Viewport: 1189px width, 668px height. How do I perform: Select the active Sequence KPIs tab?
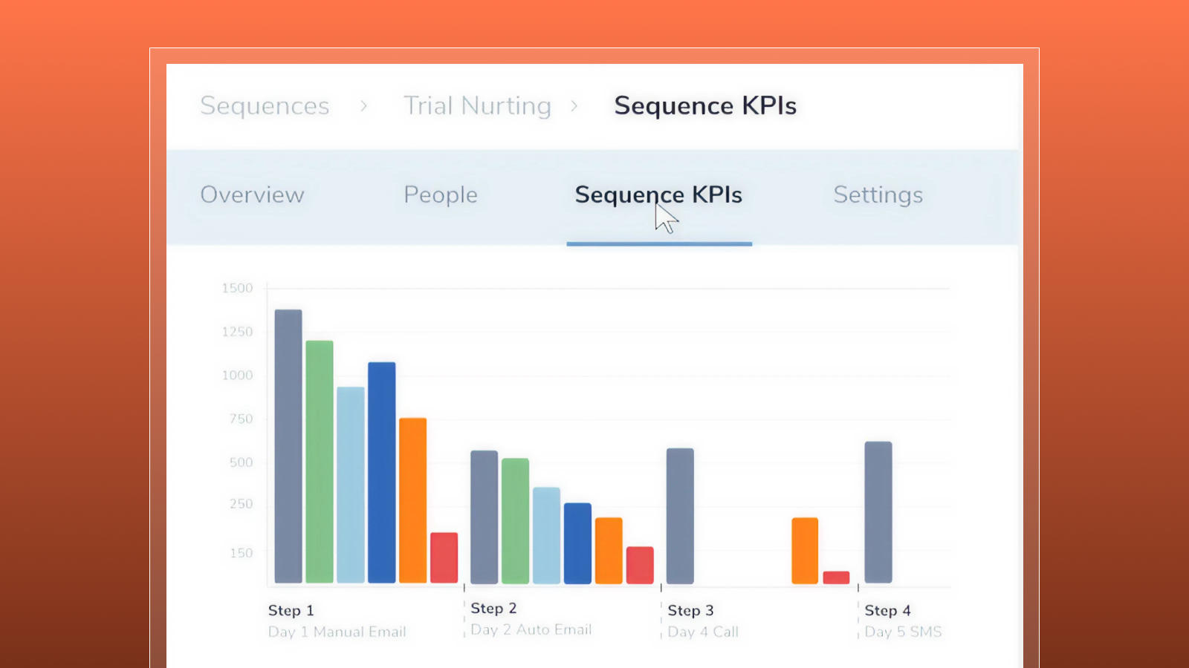coord(658,194)
